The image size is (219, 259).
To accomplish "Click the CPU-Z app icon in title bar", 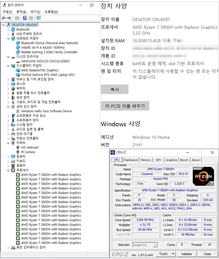I will 113,152.
